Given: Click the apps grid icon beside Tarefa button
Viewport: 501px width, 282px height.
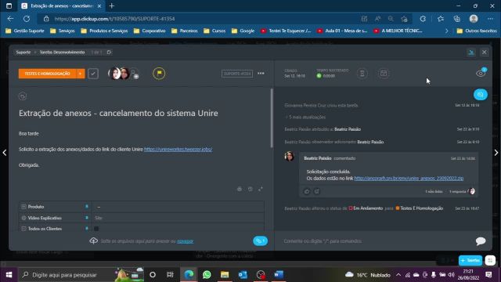Looking at the screenshot, I should pos(490,260).
